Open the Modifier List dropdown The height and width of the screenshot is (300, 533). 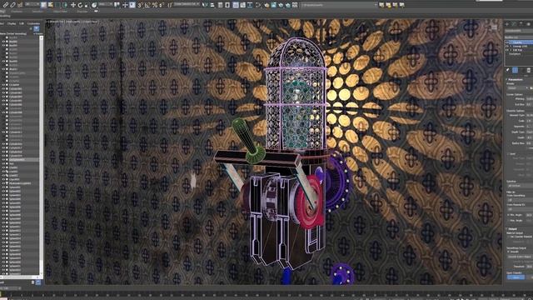pyautogui.click(x=519, y=37)
